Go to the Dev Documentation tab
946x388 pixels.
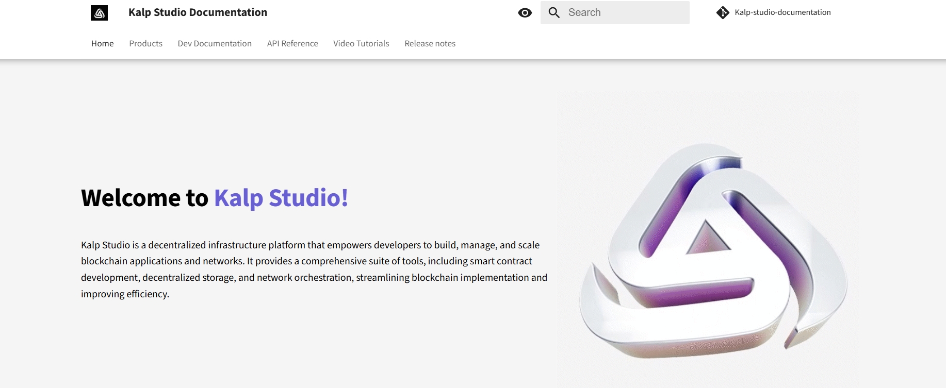tap(215, 44)
